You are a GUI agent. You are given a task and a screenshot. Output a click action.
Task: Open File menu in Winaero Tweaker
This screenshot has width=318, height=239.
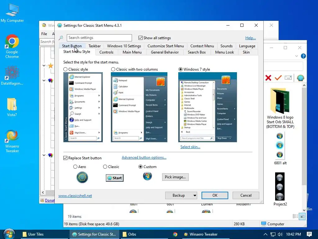44,34
